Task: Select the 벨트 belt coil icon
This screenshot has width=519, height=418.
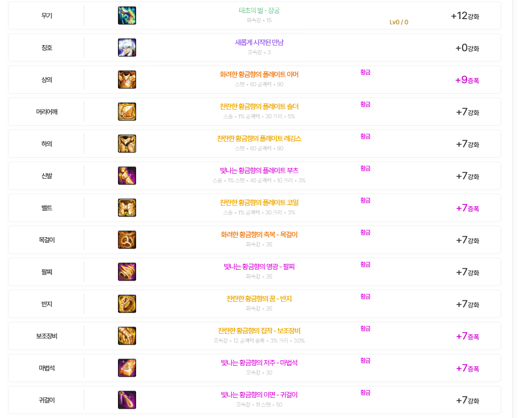Action: 127,208
